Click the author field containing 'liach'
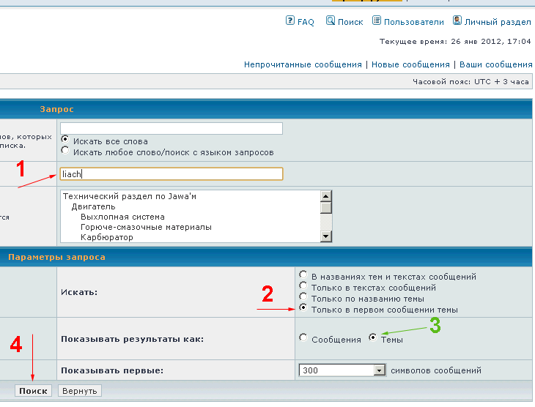The width and height of the screenshot is (535, 407). (x=171, y=173)
